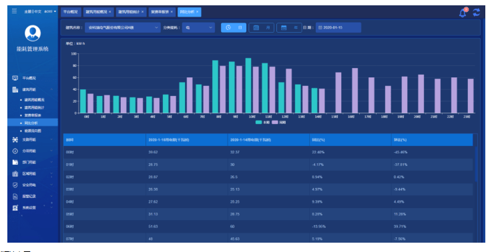
Task: Select the 日 (day) view button
Action: click(x=234, y=27)
